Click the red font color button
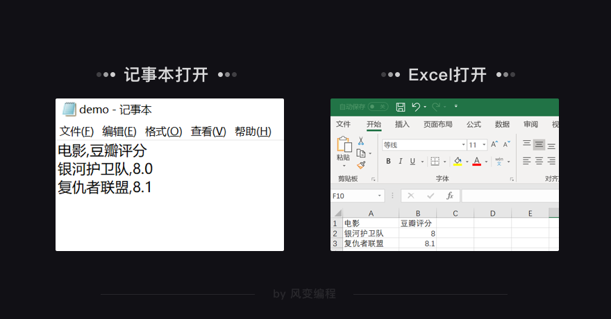Screen dimensions: 611x319 (476, 161)
